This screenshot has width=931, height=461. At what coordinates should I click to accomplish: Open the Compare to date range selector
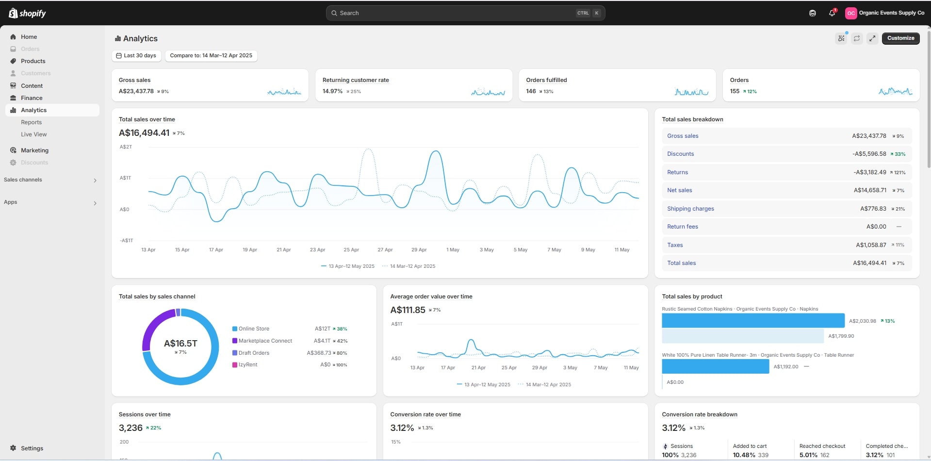pyautogui.click(x=211, y=56)
